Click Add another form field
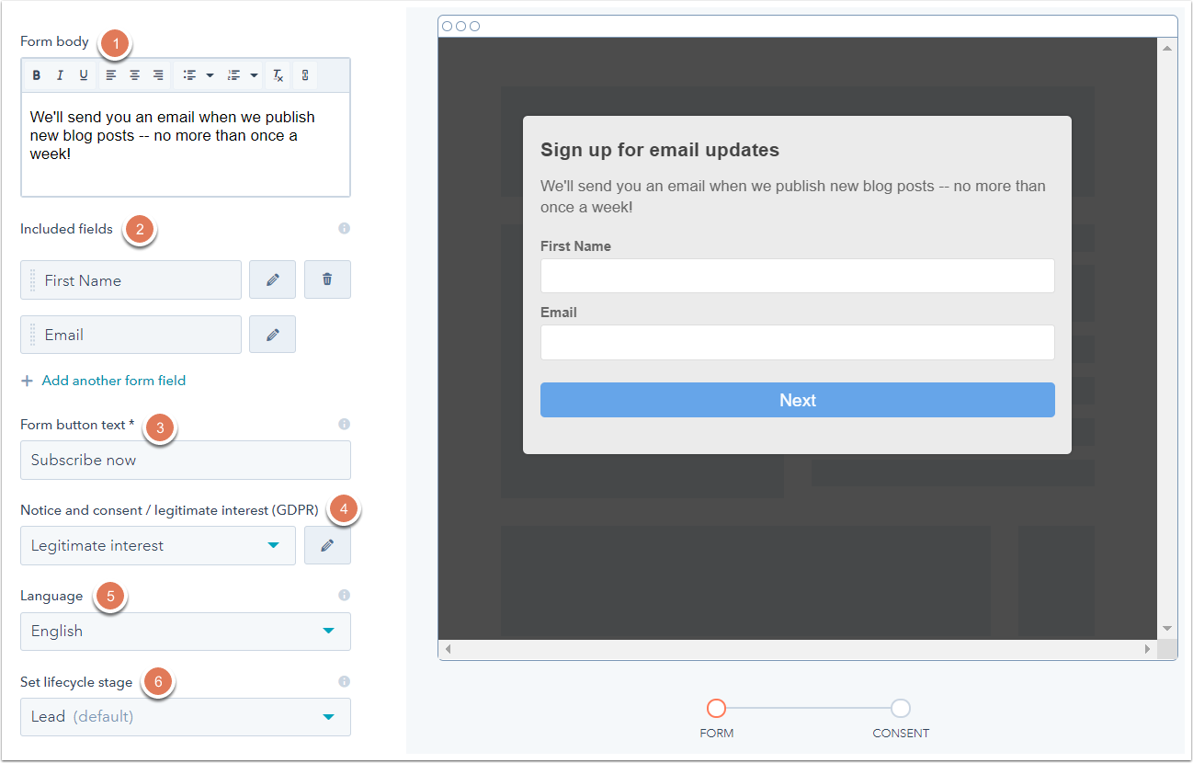 click(x=103, y=380)
